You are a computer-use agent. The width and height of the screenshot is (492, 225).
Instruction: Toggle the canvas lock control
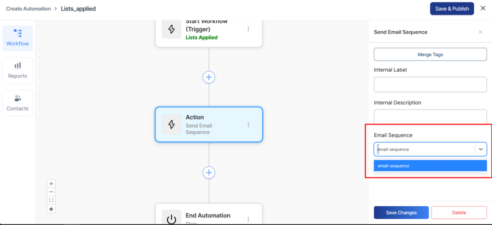coord(51,209)
